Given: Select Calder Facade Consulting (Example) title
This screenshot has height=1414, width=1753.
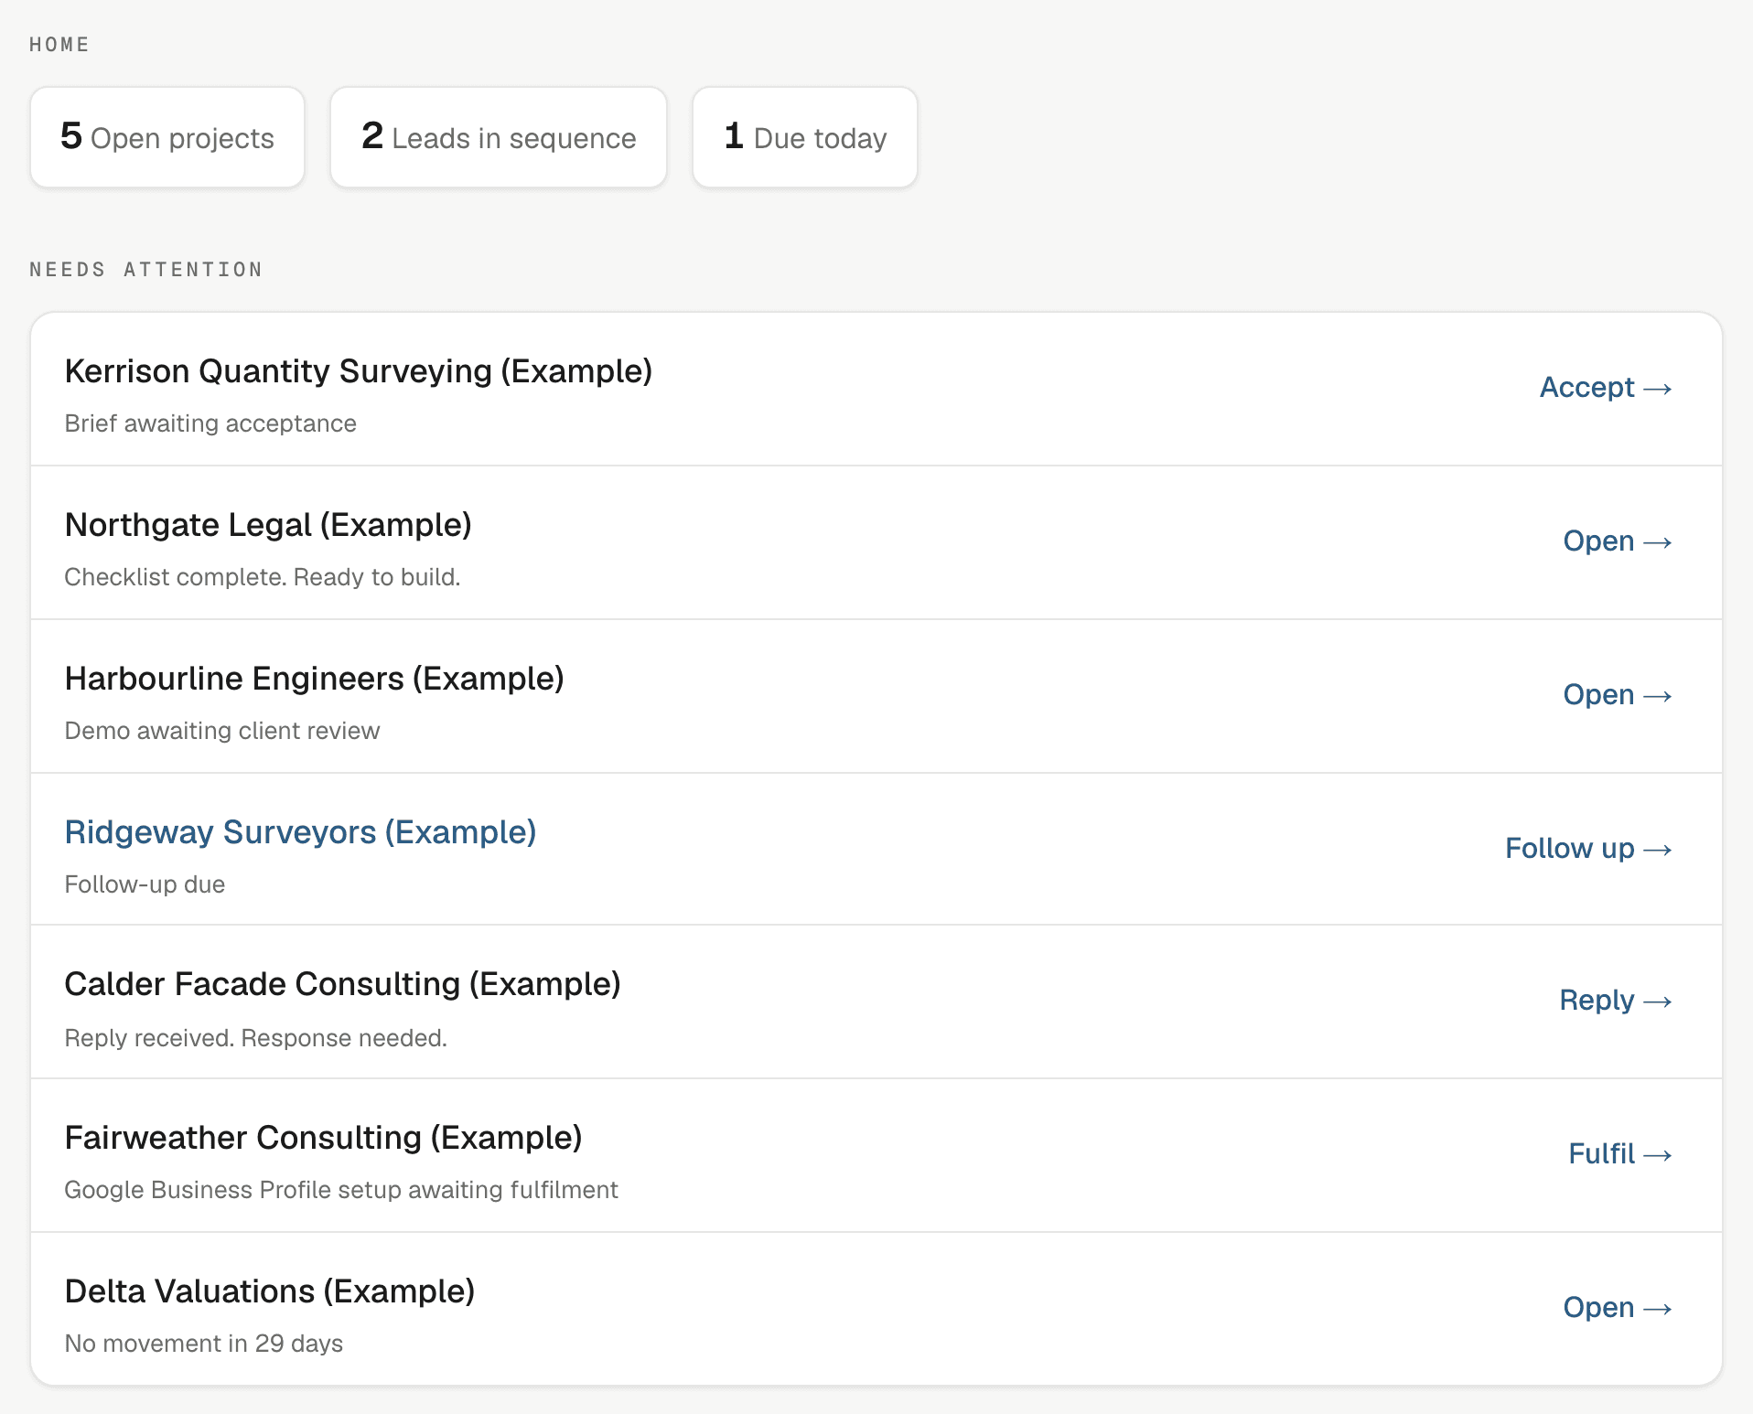Looking at the screenshot, I should 343,984.
